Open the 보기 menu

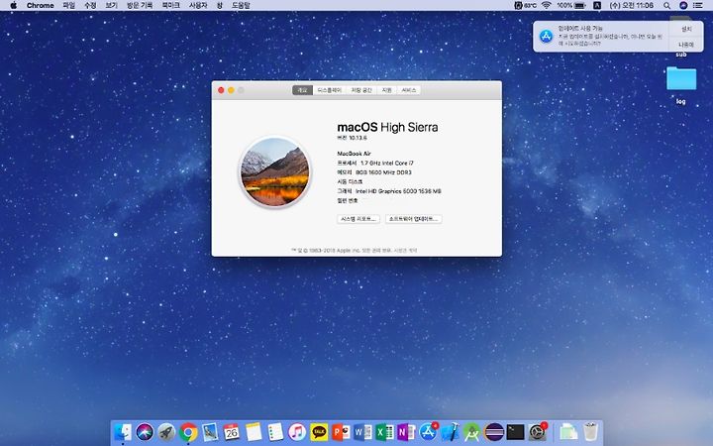click(x=111, y=6)
